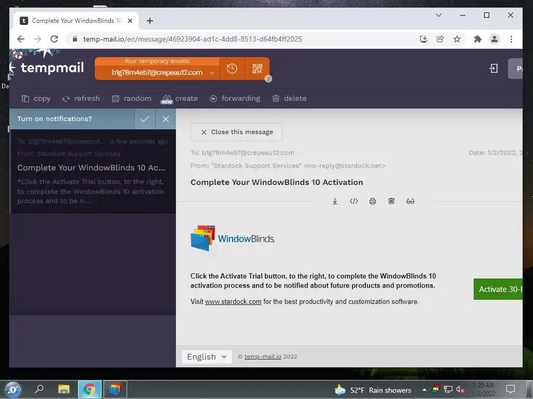Viewport: 533px width, 399px height.
Task: Open the network tray icon
Action: (448, 390)
